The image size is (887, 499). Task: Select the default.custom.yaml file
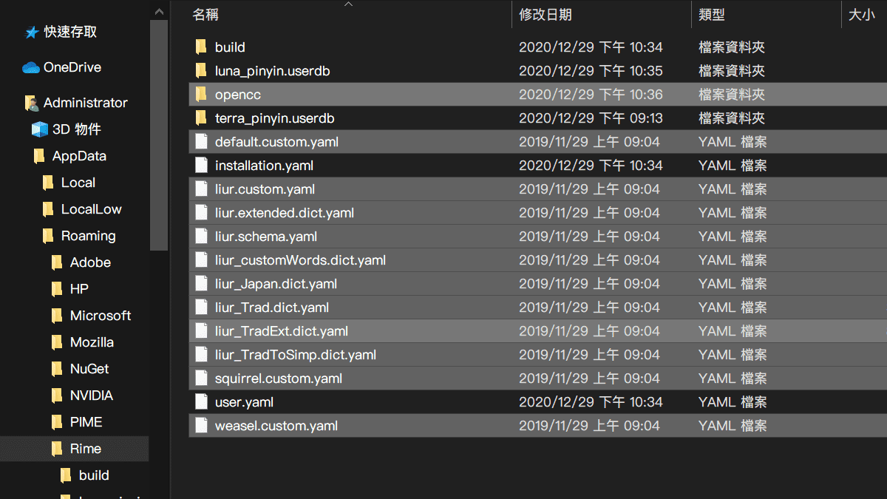[275, 141]
